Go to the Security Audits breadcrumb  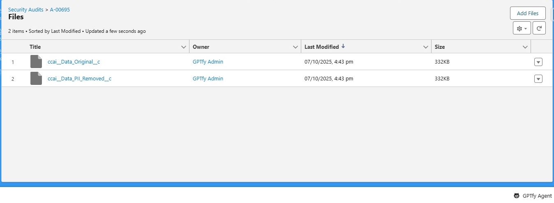(25, 9)
